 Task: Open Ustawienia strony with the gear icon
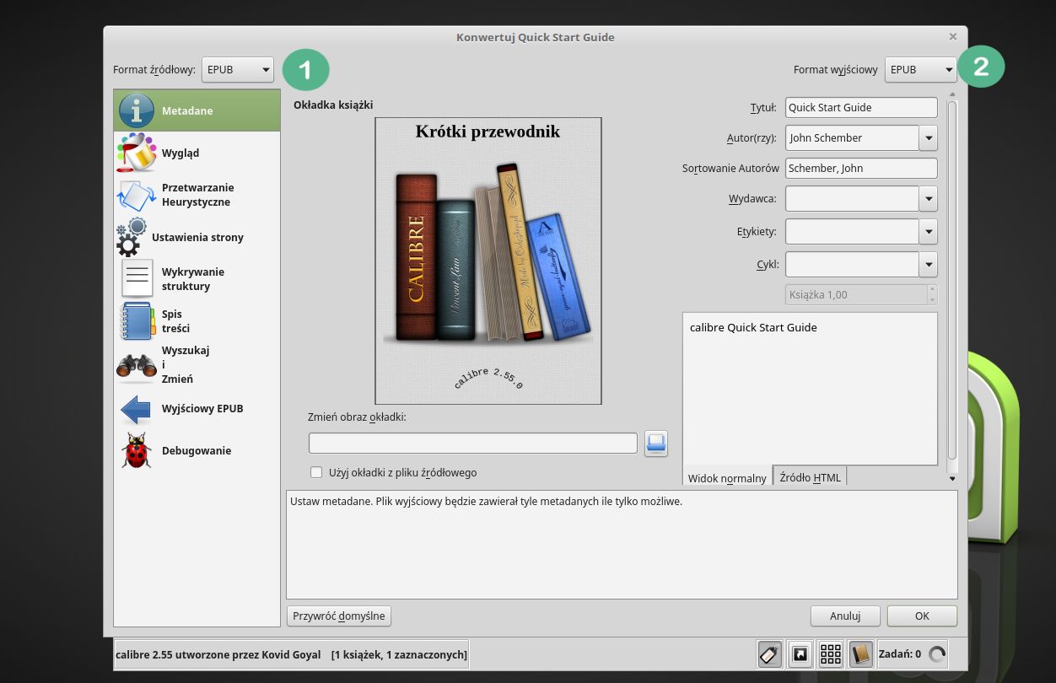pyautogui.click(x=197, y=237)
